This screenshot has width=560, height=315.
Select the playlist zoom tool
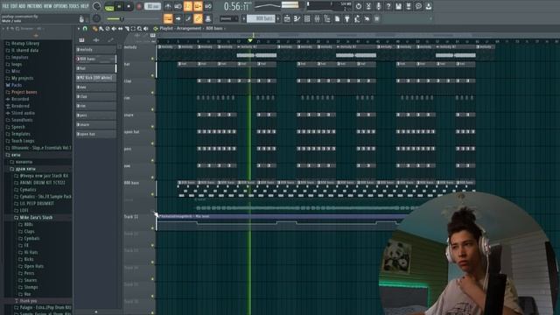point(140,29)
